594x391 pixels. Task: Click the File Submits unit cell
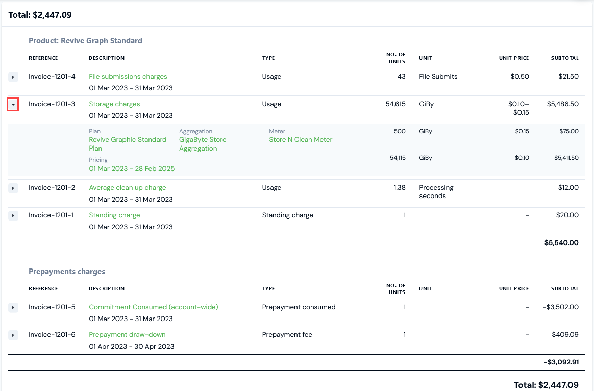tap(438, 76)
